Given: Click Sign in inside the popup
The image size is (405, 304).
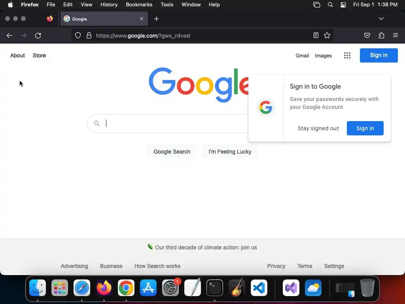Looking at the screenshot, I should pyautogui.click(x=365, y=128).
